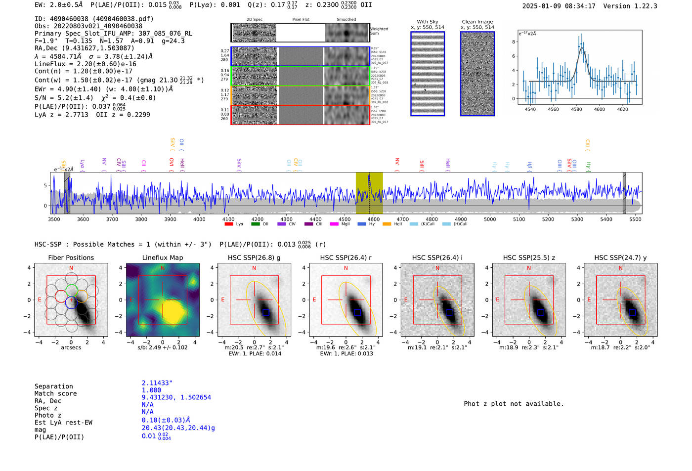Screen dimensions: 692x471
Task: Click the green fiber circle in Fiber Positions
Action: point(71,290)
